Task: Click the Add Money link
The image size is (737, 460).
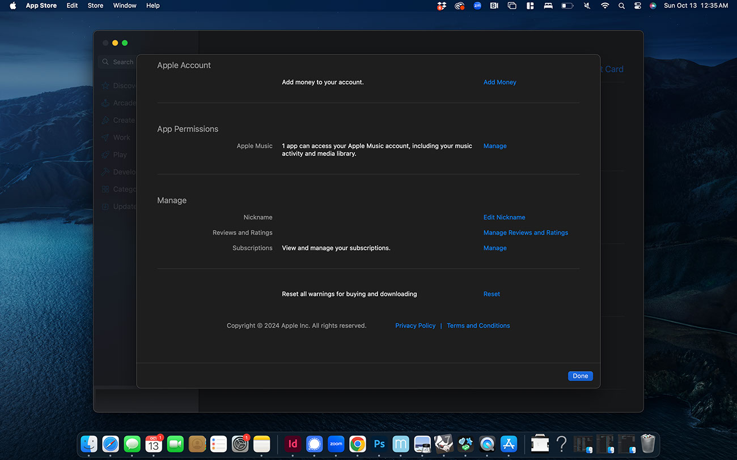Action: (x=499, y=82)
